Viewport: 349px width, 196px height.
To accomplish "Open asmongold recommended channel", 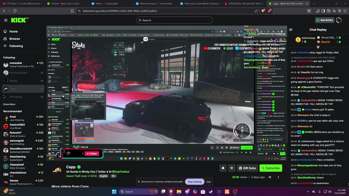I will (x=23, y=142).
